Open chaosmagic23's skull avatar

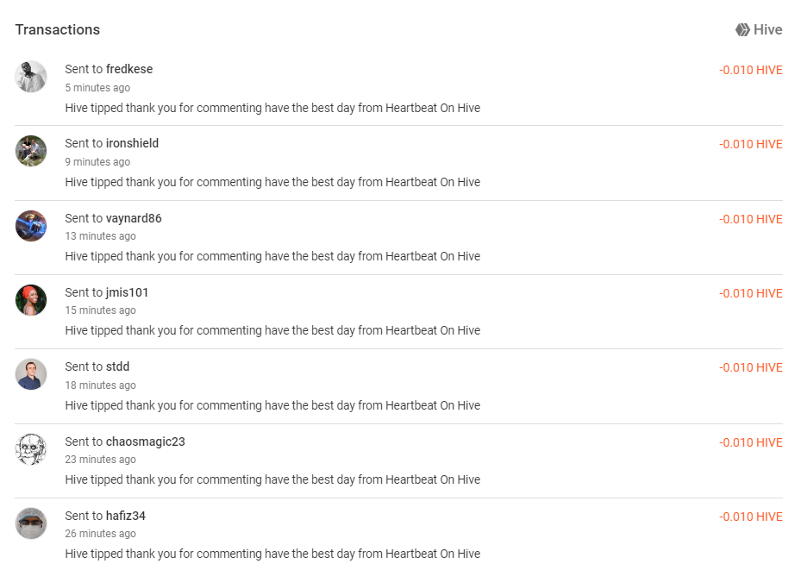coord(31,448)
